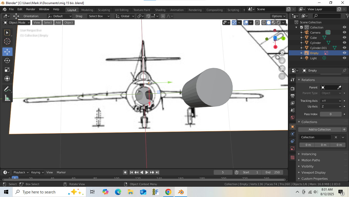Activate the Rotate tool

click(7, 61)
